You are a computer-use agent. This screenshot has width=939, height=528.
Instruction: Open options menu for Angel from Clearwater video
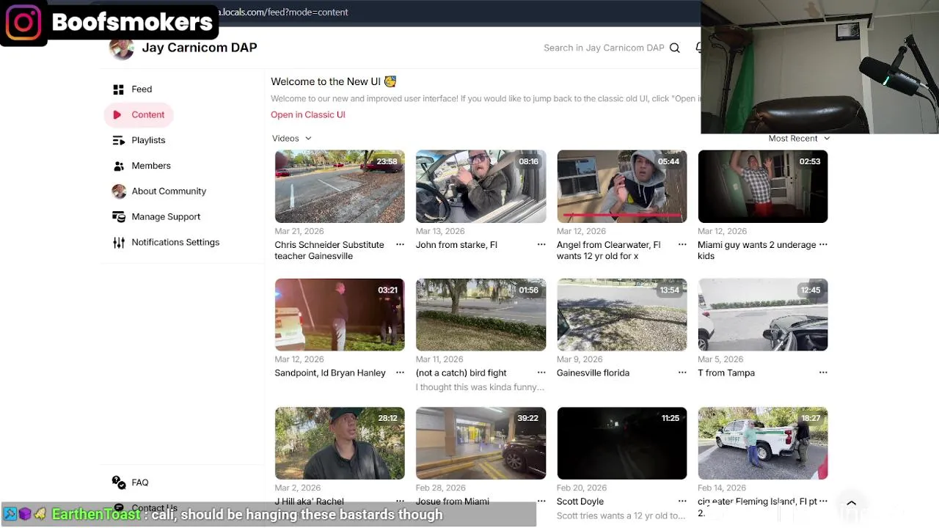click(x=682, y=244)
